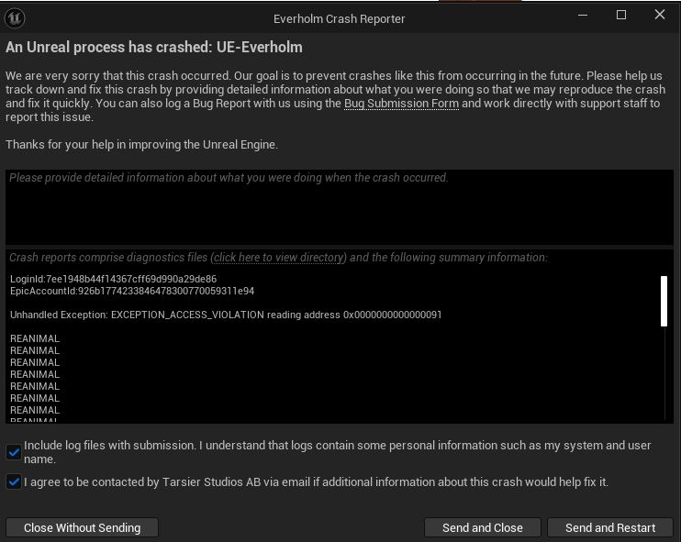Click the 'An Unreal process has crashed' heading
The width and height of the screenshot is (681, 542).
click(154, 47)
